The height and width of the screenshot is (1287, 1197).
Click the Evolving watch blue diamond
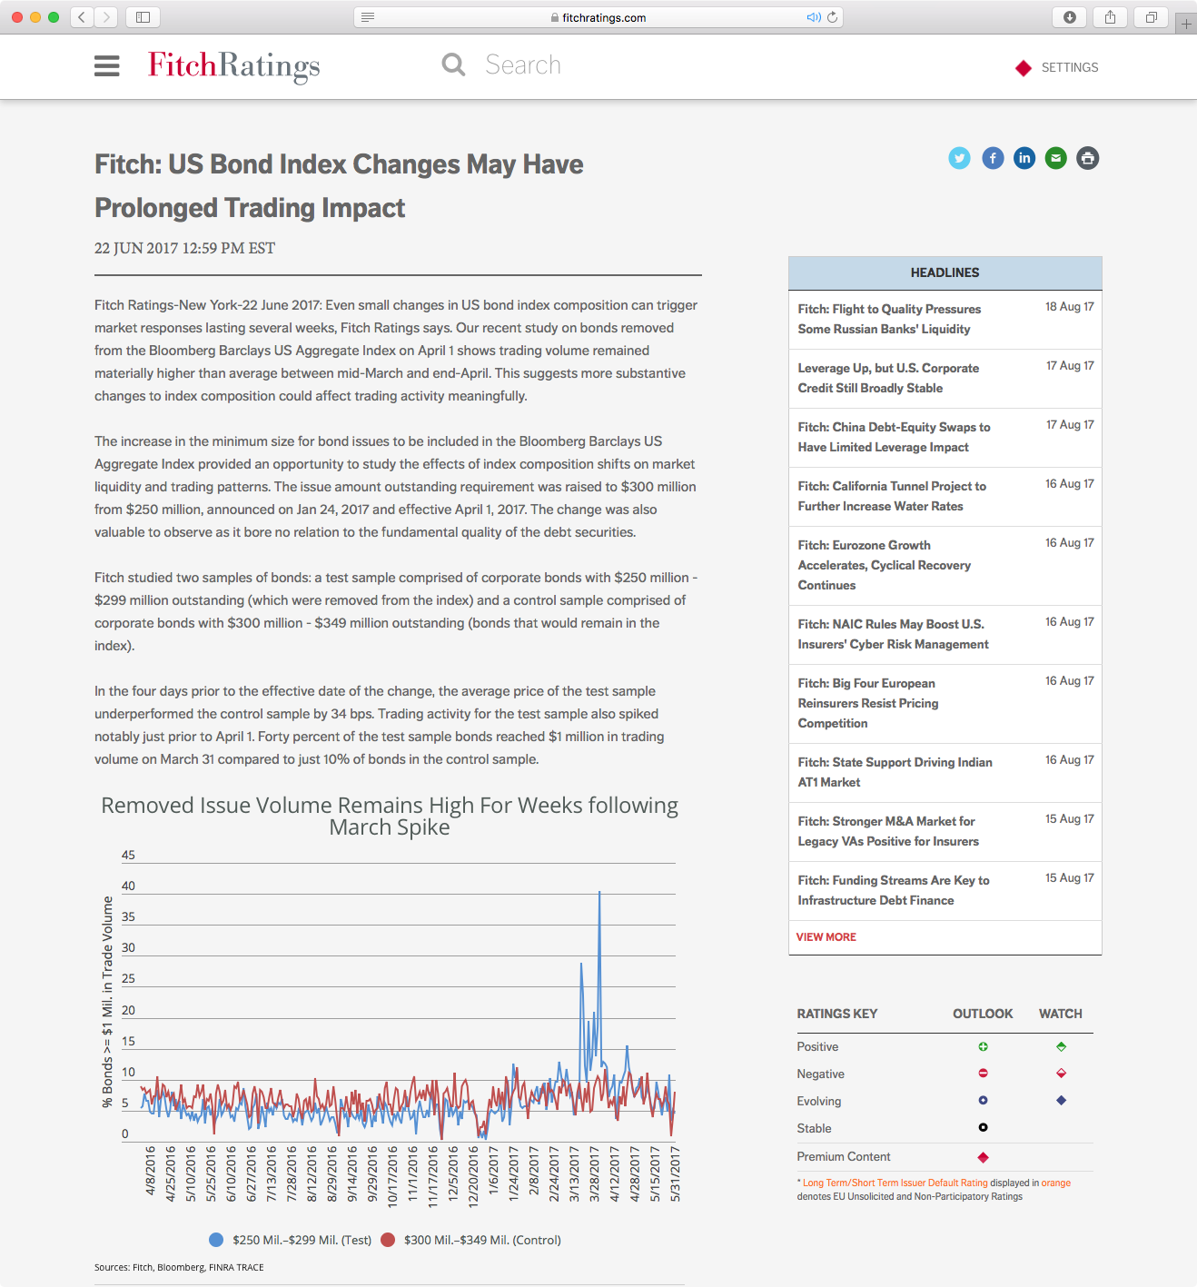[1061, 1101]
